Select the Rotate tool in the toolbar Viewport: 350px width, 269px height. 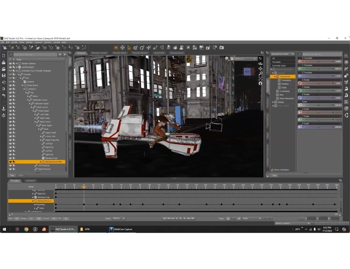142,48
